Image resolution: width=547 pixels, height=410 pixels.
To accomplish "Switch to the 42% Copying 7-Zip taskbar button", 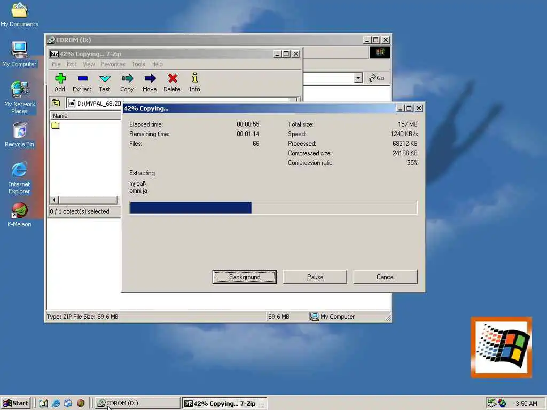I will [225, 404].
